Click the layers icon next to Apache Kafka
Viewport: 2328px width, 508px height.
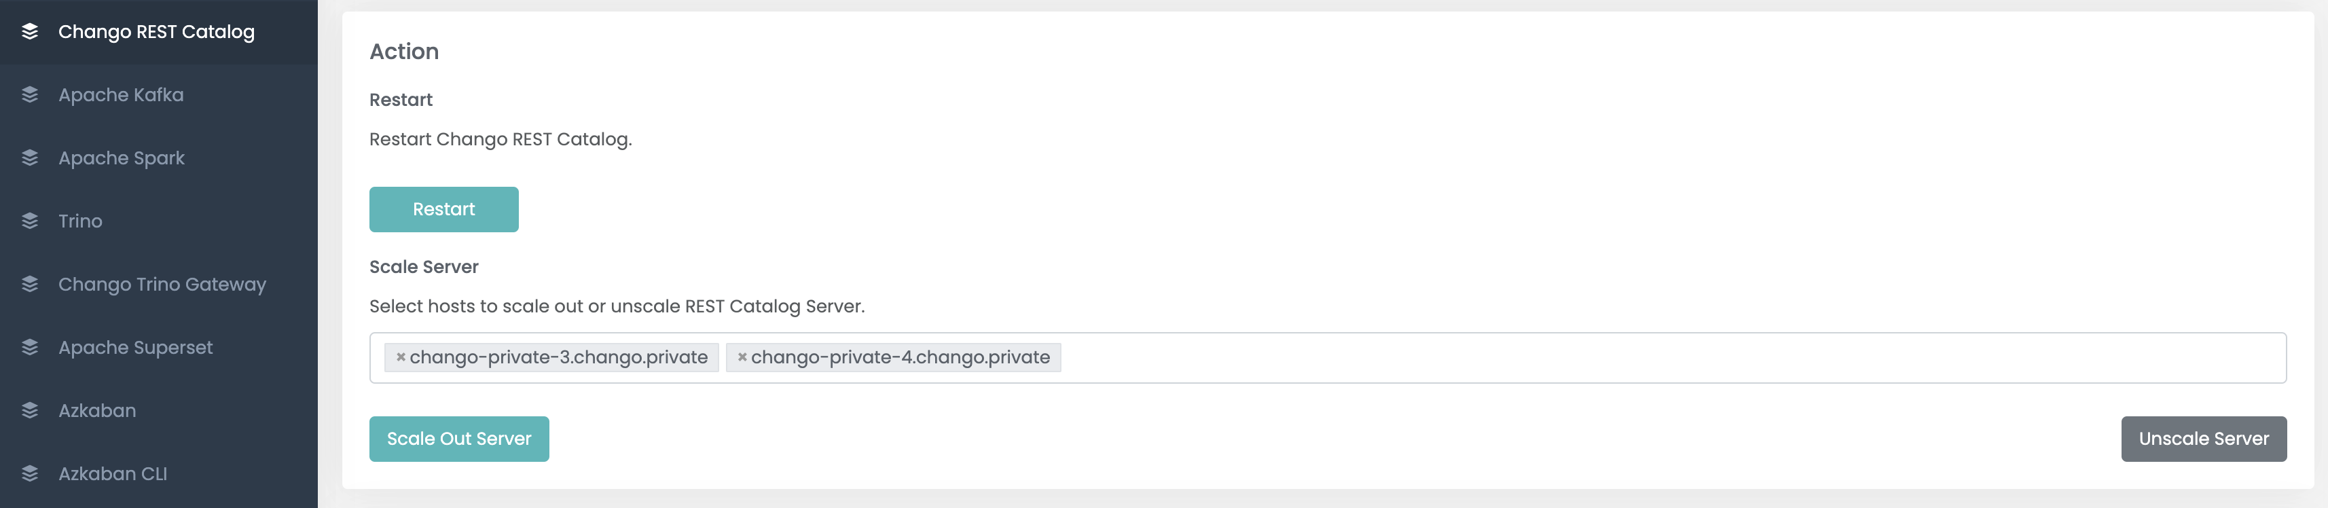(x=30, y=95)
